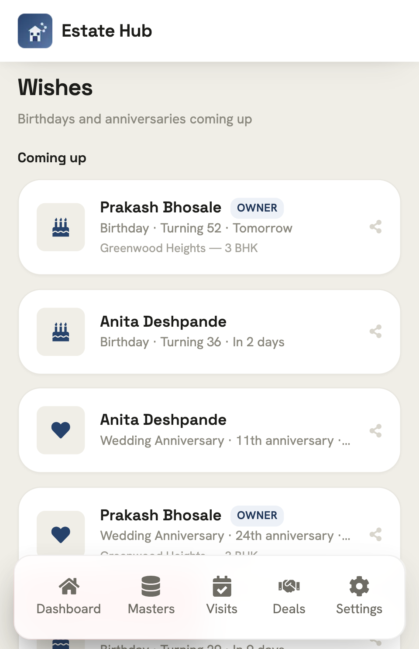Open the Deals tab
Screen dimensions: 419x649
(289, 596)
